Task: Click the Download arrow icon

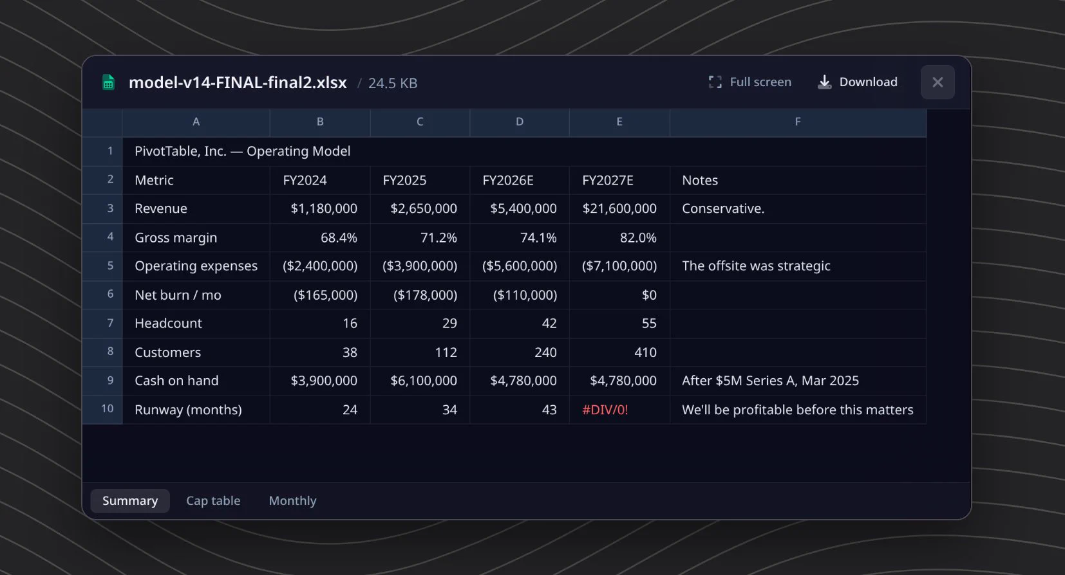Action: [x=824, y=82]
